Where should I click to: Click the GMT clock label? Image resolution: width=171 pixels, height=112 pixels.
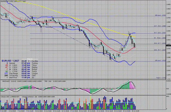coord(34,76)
